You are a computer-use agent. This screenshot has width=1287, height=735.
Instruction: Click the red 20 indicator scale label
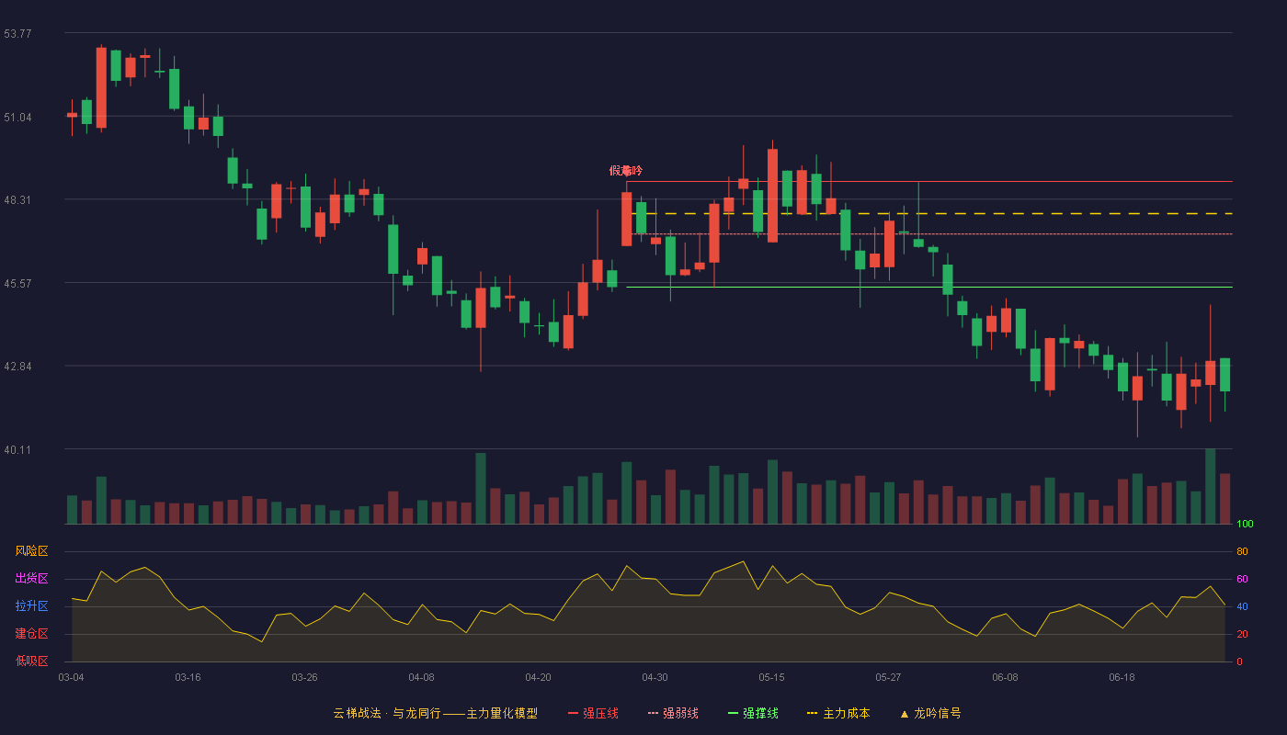click(1242, 634)
